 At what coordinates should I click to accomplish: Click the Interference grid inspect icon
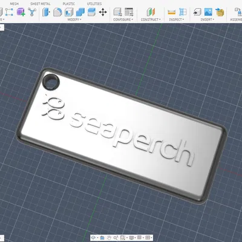coord(183,12)
